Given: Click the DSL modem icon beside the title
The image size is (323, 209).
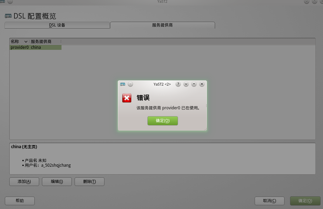Looking at the screenshot, I should coord(8,16).
